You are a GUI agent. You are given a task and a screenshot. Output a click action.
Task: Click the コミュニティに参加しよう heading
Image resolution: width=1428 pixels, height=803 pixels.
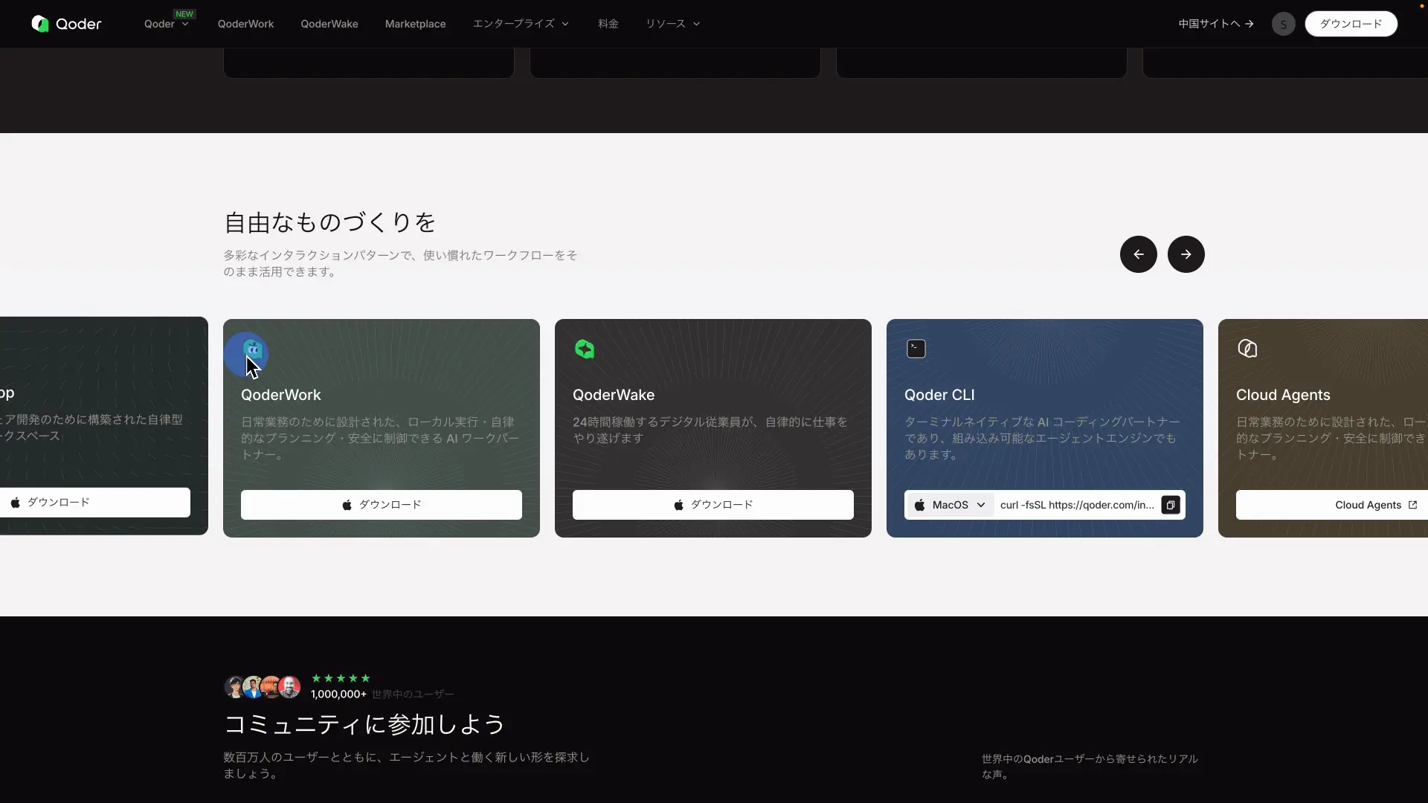(364, 724)
